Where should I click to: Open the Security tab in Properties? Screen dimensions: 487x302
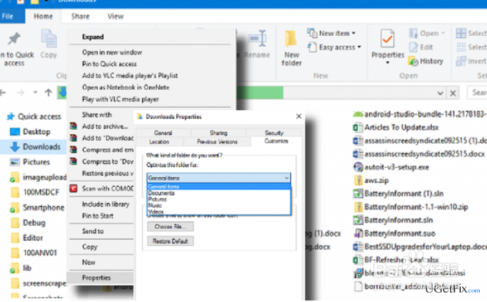point(274,133)
